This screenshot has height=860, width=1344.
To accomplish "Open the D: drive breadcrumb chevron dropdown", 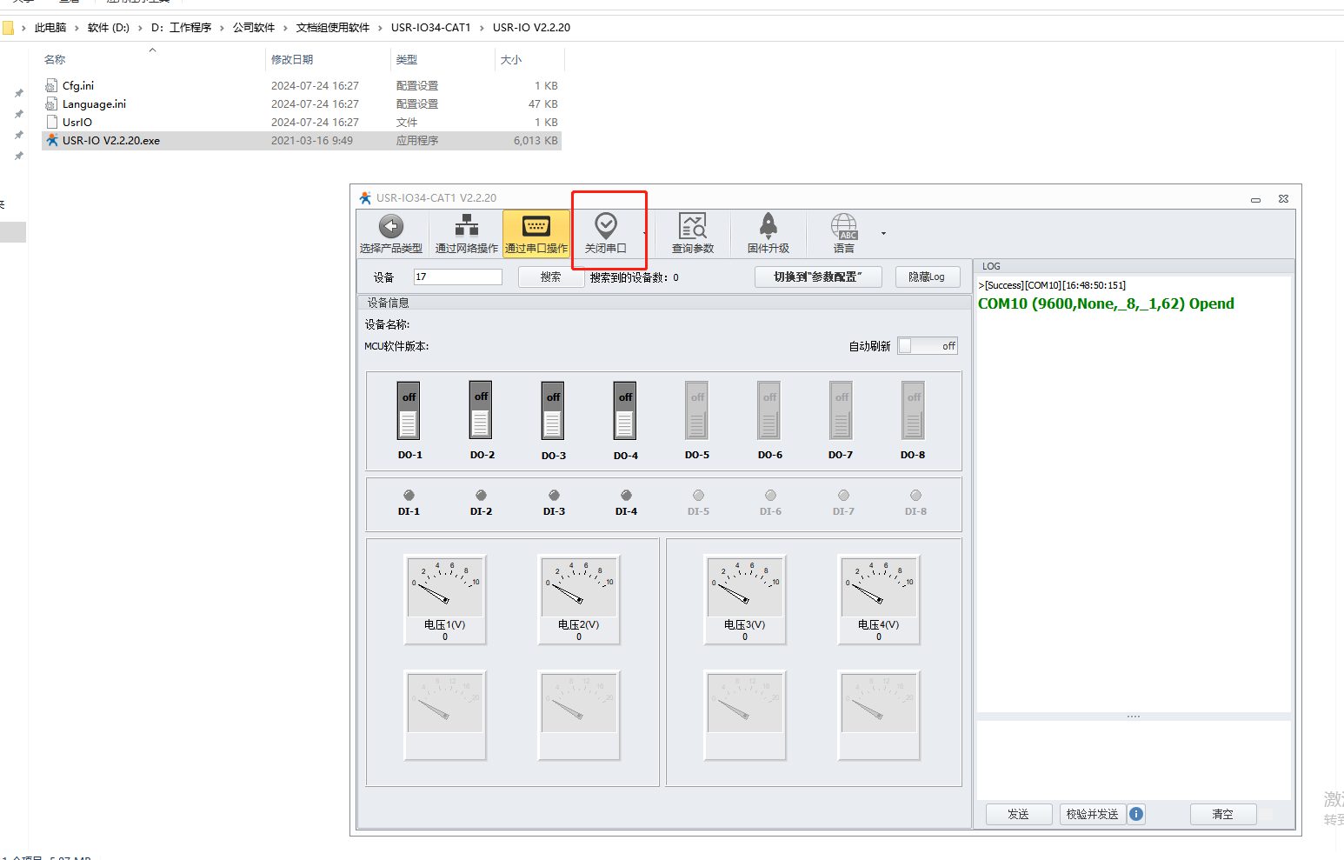I will [x=140, y=28].
